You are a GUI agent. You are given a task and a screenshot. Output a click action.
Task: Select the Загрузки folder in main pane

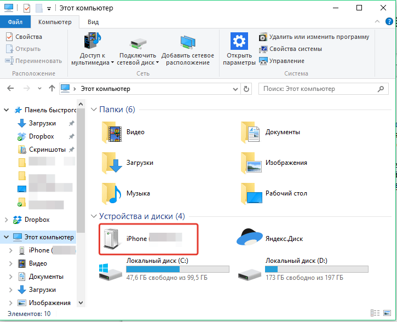tap(128, 163)
